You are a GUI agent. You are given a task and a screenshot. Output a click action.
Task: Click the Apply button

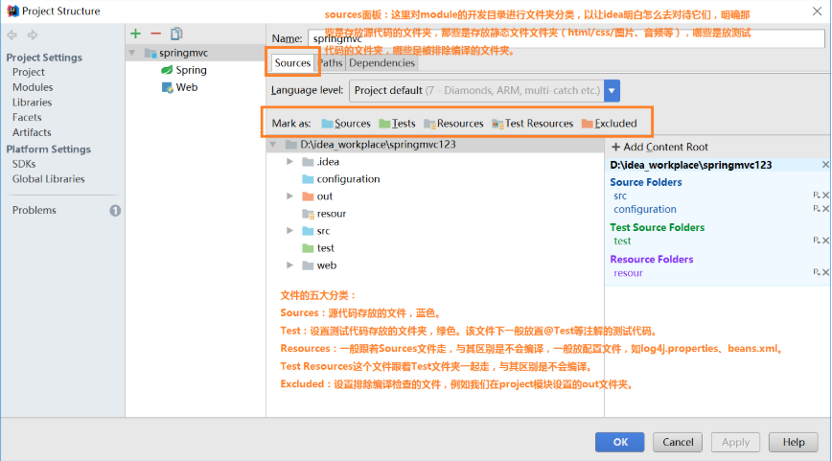click(x=735, y=442)
